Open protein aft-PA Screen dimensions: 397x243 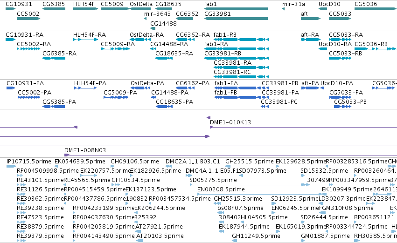pyautogui.click(x=310, y=83)
